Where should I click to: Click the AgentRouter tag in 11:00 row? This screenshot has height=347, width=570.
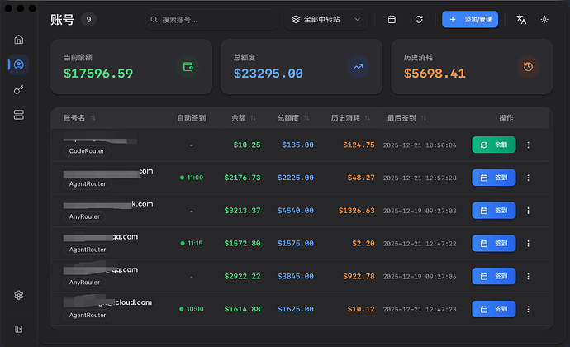[88, 183]
